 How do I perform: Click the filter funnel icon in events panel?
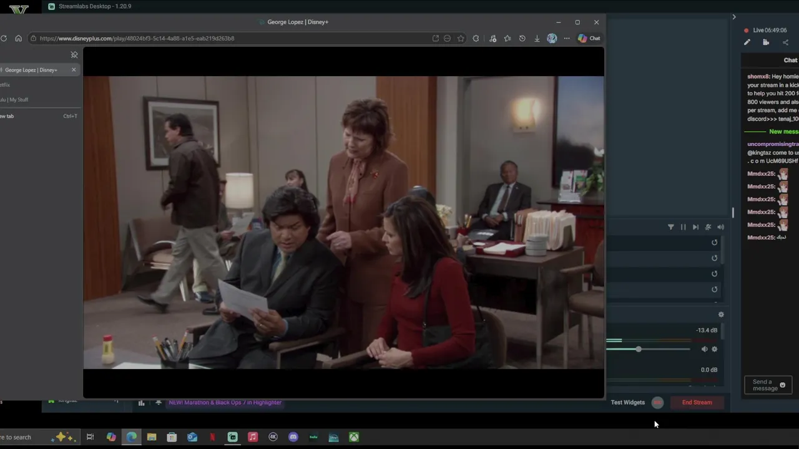(671, 227)
